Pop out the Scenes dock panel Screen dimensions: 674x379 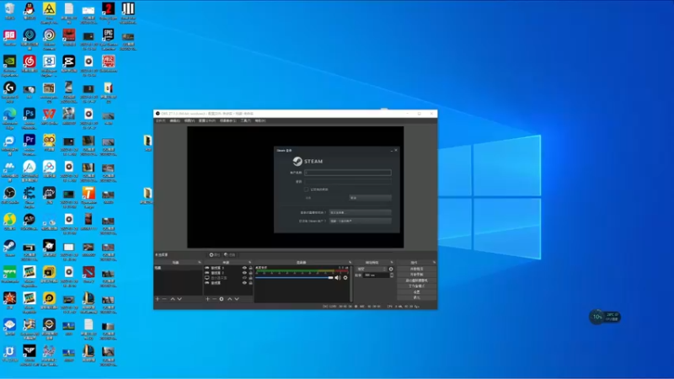(200, 262)
